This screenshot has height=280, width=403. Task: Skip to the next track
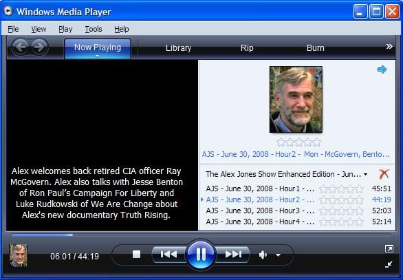tap(233, 255)
